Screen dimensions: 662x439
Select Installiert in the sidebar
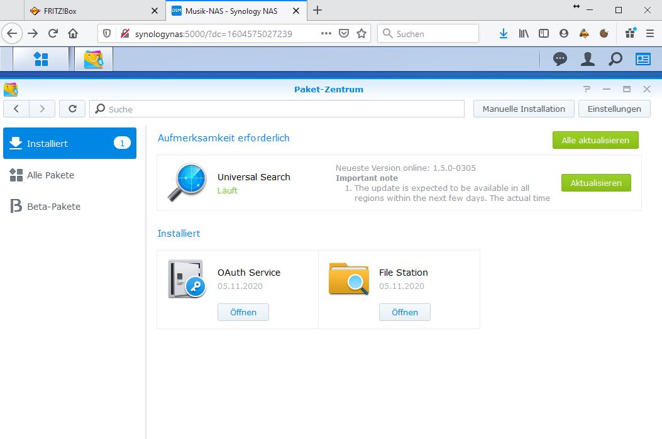[x=70, y=143]
